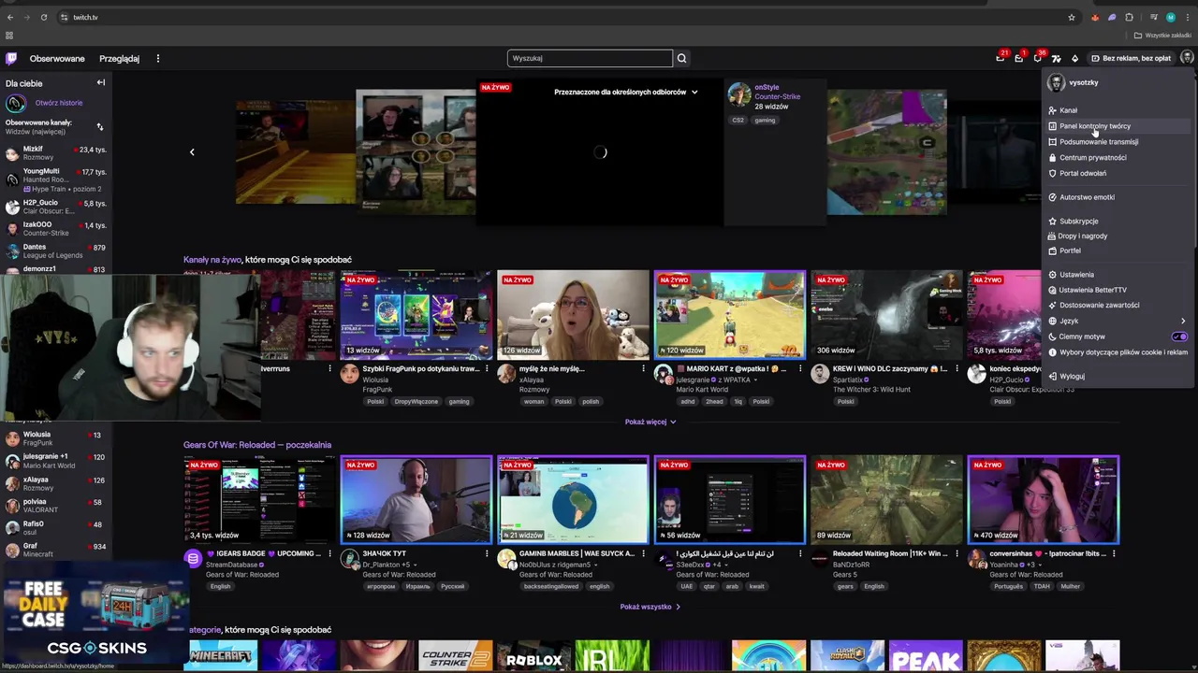This screenshot has height=673, width=1198.
Task: Open the Bits diamond icon
Action: click(1074, 58)
